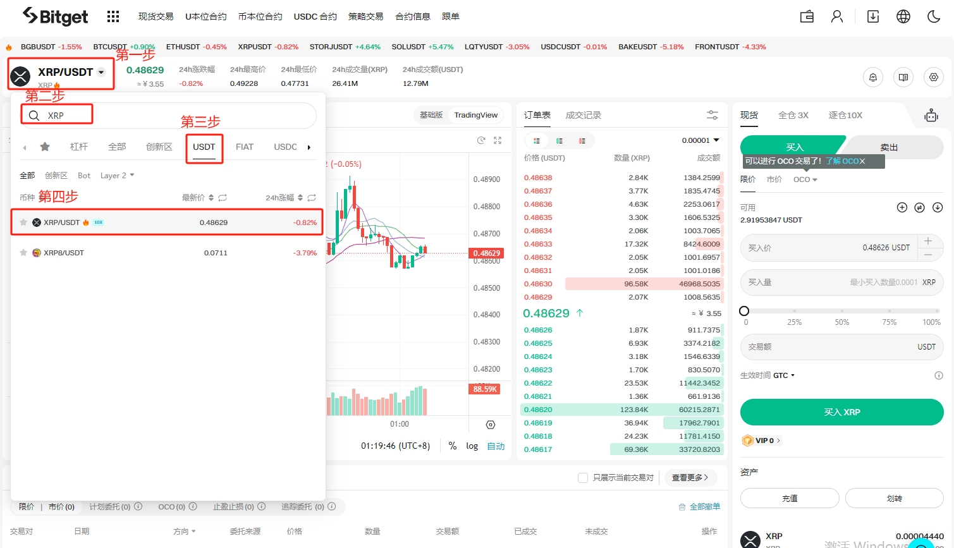Click the switch icon next to 最新价
Viewport: 954px width, 548px height.
pyautogui.click(x=223, y=198)
